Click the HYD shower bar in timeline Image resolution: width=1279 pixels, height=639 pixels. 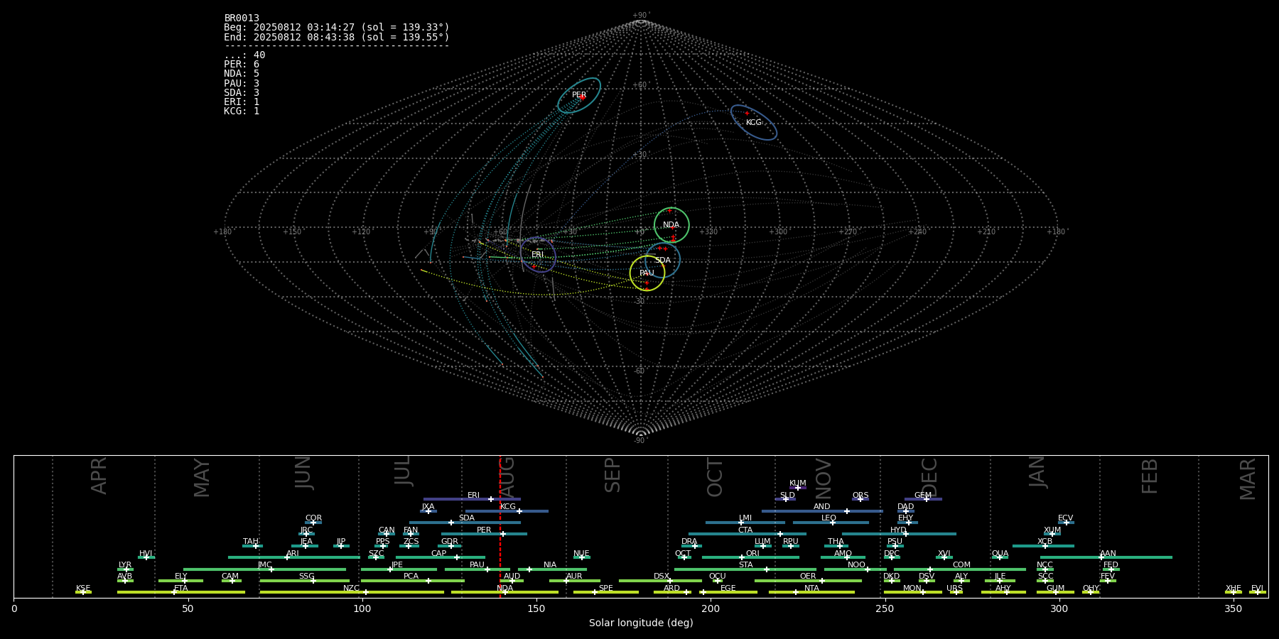point(899,534)
